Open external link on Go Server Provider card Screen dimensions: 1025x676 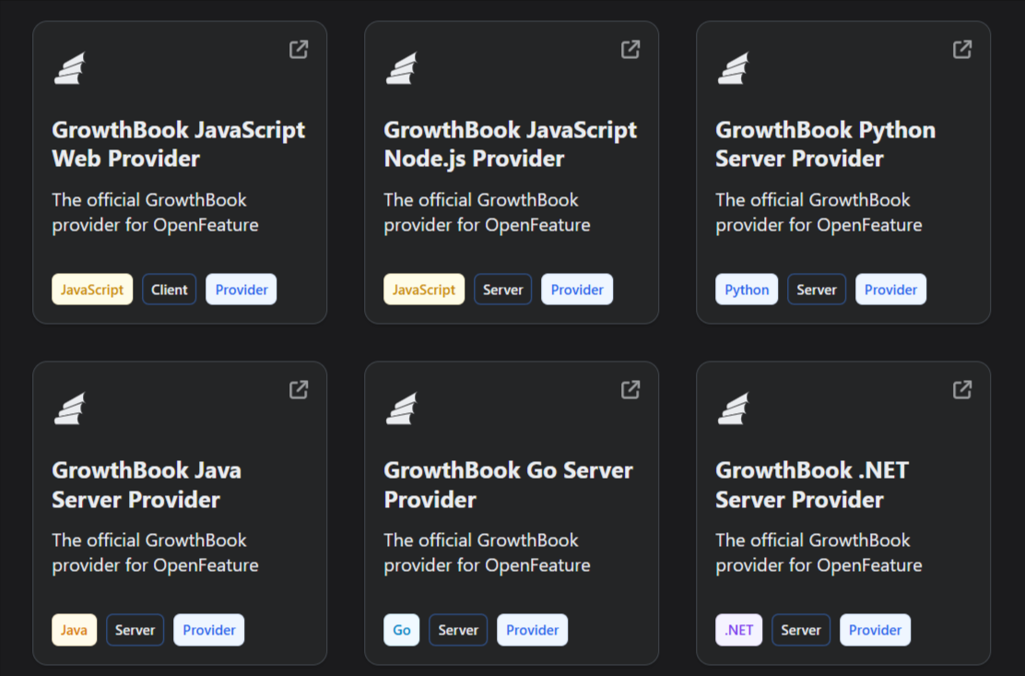point(630,390)
